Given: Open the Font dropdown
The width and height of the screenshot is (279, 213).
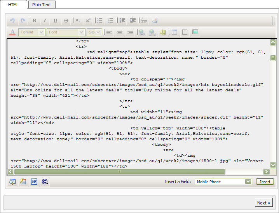Looking at the screenshot, I should pos(66,32).
